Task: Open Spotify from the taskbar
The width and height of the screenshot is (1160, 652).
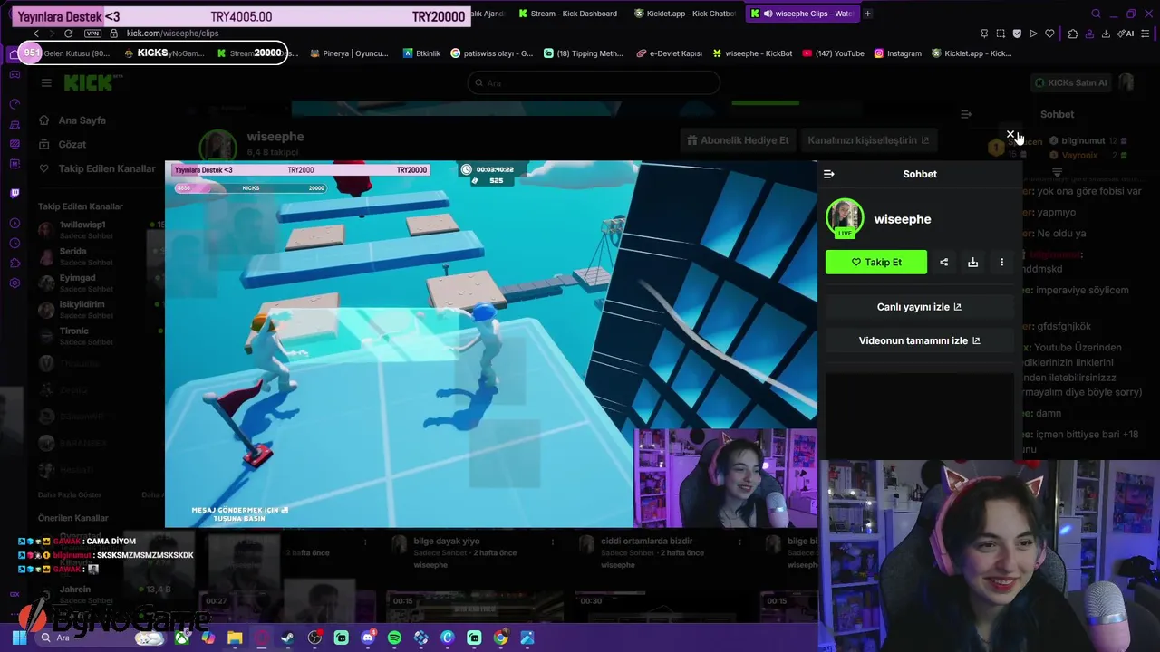Action: 394,638
